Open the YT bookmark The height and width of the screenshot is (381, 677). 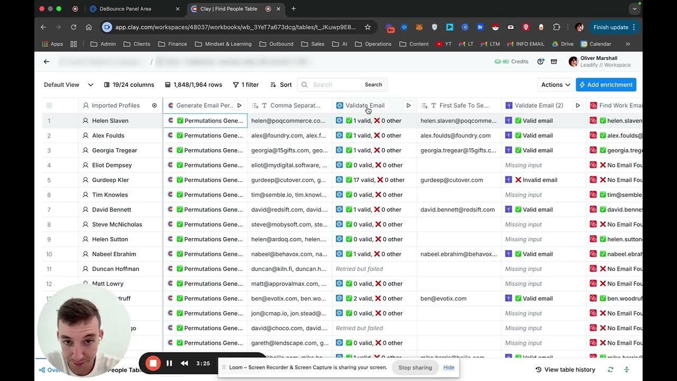(x=444, y=44)
